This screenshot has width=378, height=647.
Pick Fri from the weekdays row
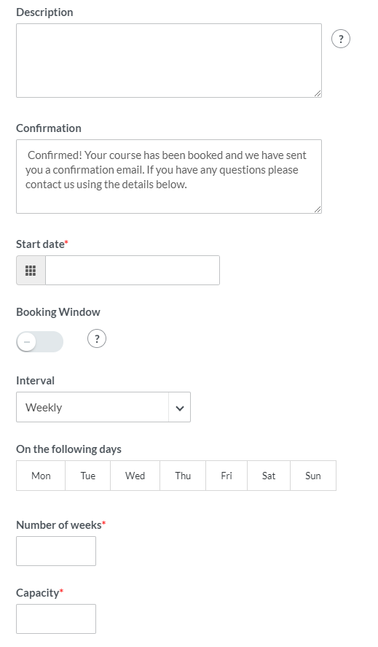pos(227,476)
